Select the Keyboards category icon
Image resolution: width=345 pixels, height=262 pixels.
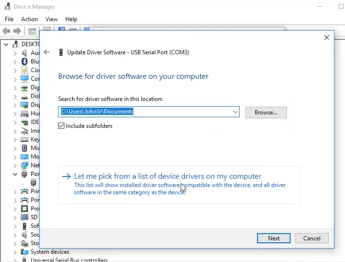(x=25, y=139)
